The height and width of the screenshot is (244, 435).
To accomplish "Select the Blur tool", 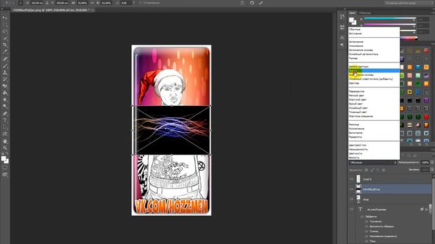I will [x=5, y=100].
